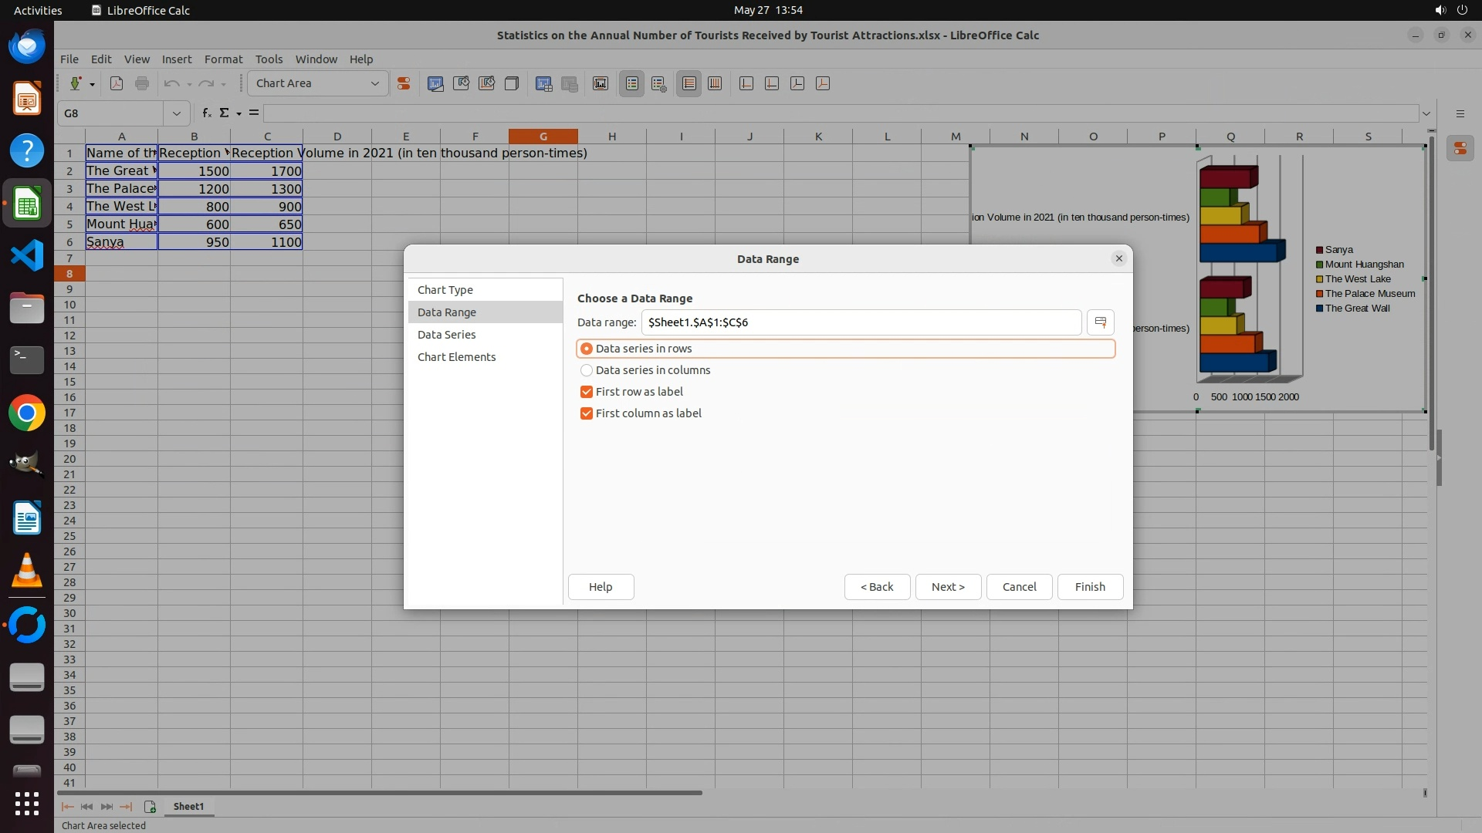The width and height of the screenshot is (1482, 833).
Task: Open Thunderbird Mail from the dock
Action: click(x=27, y=46)
